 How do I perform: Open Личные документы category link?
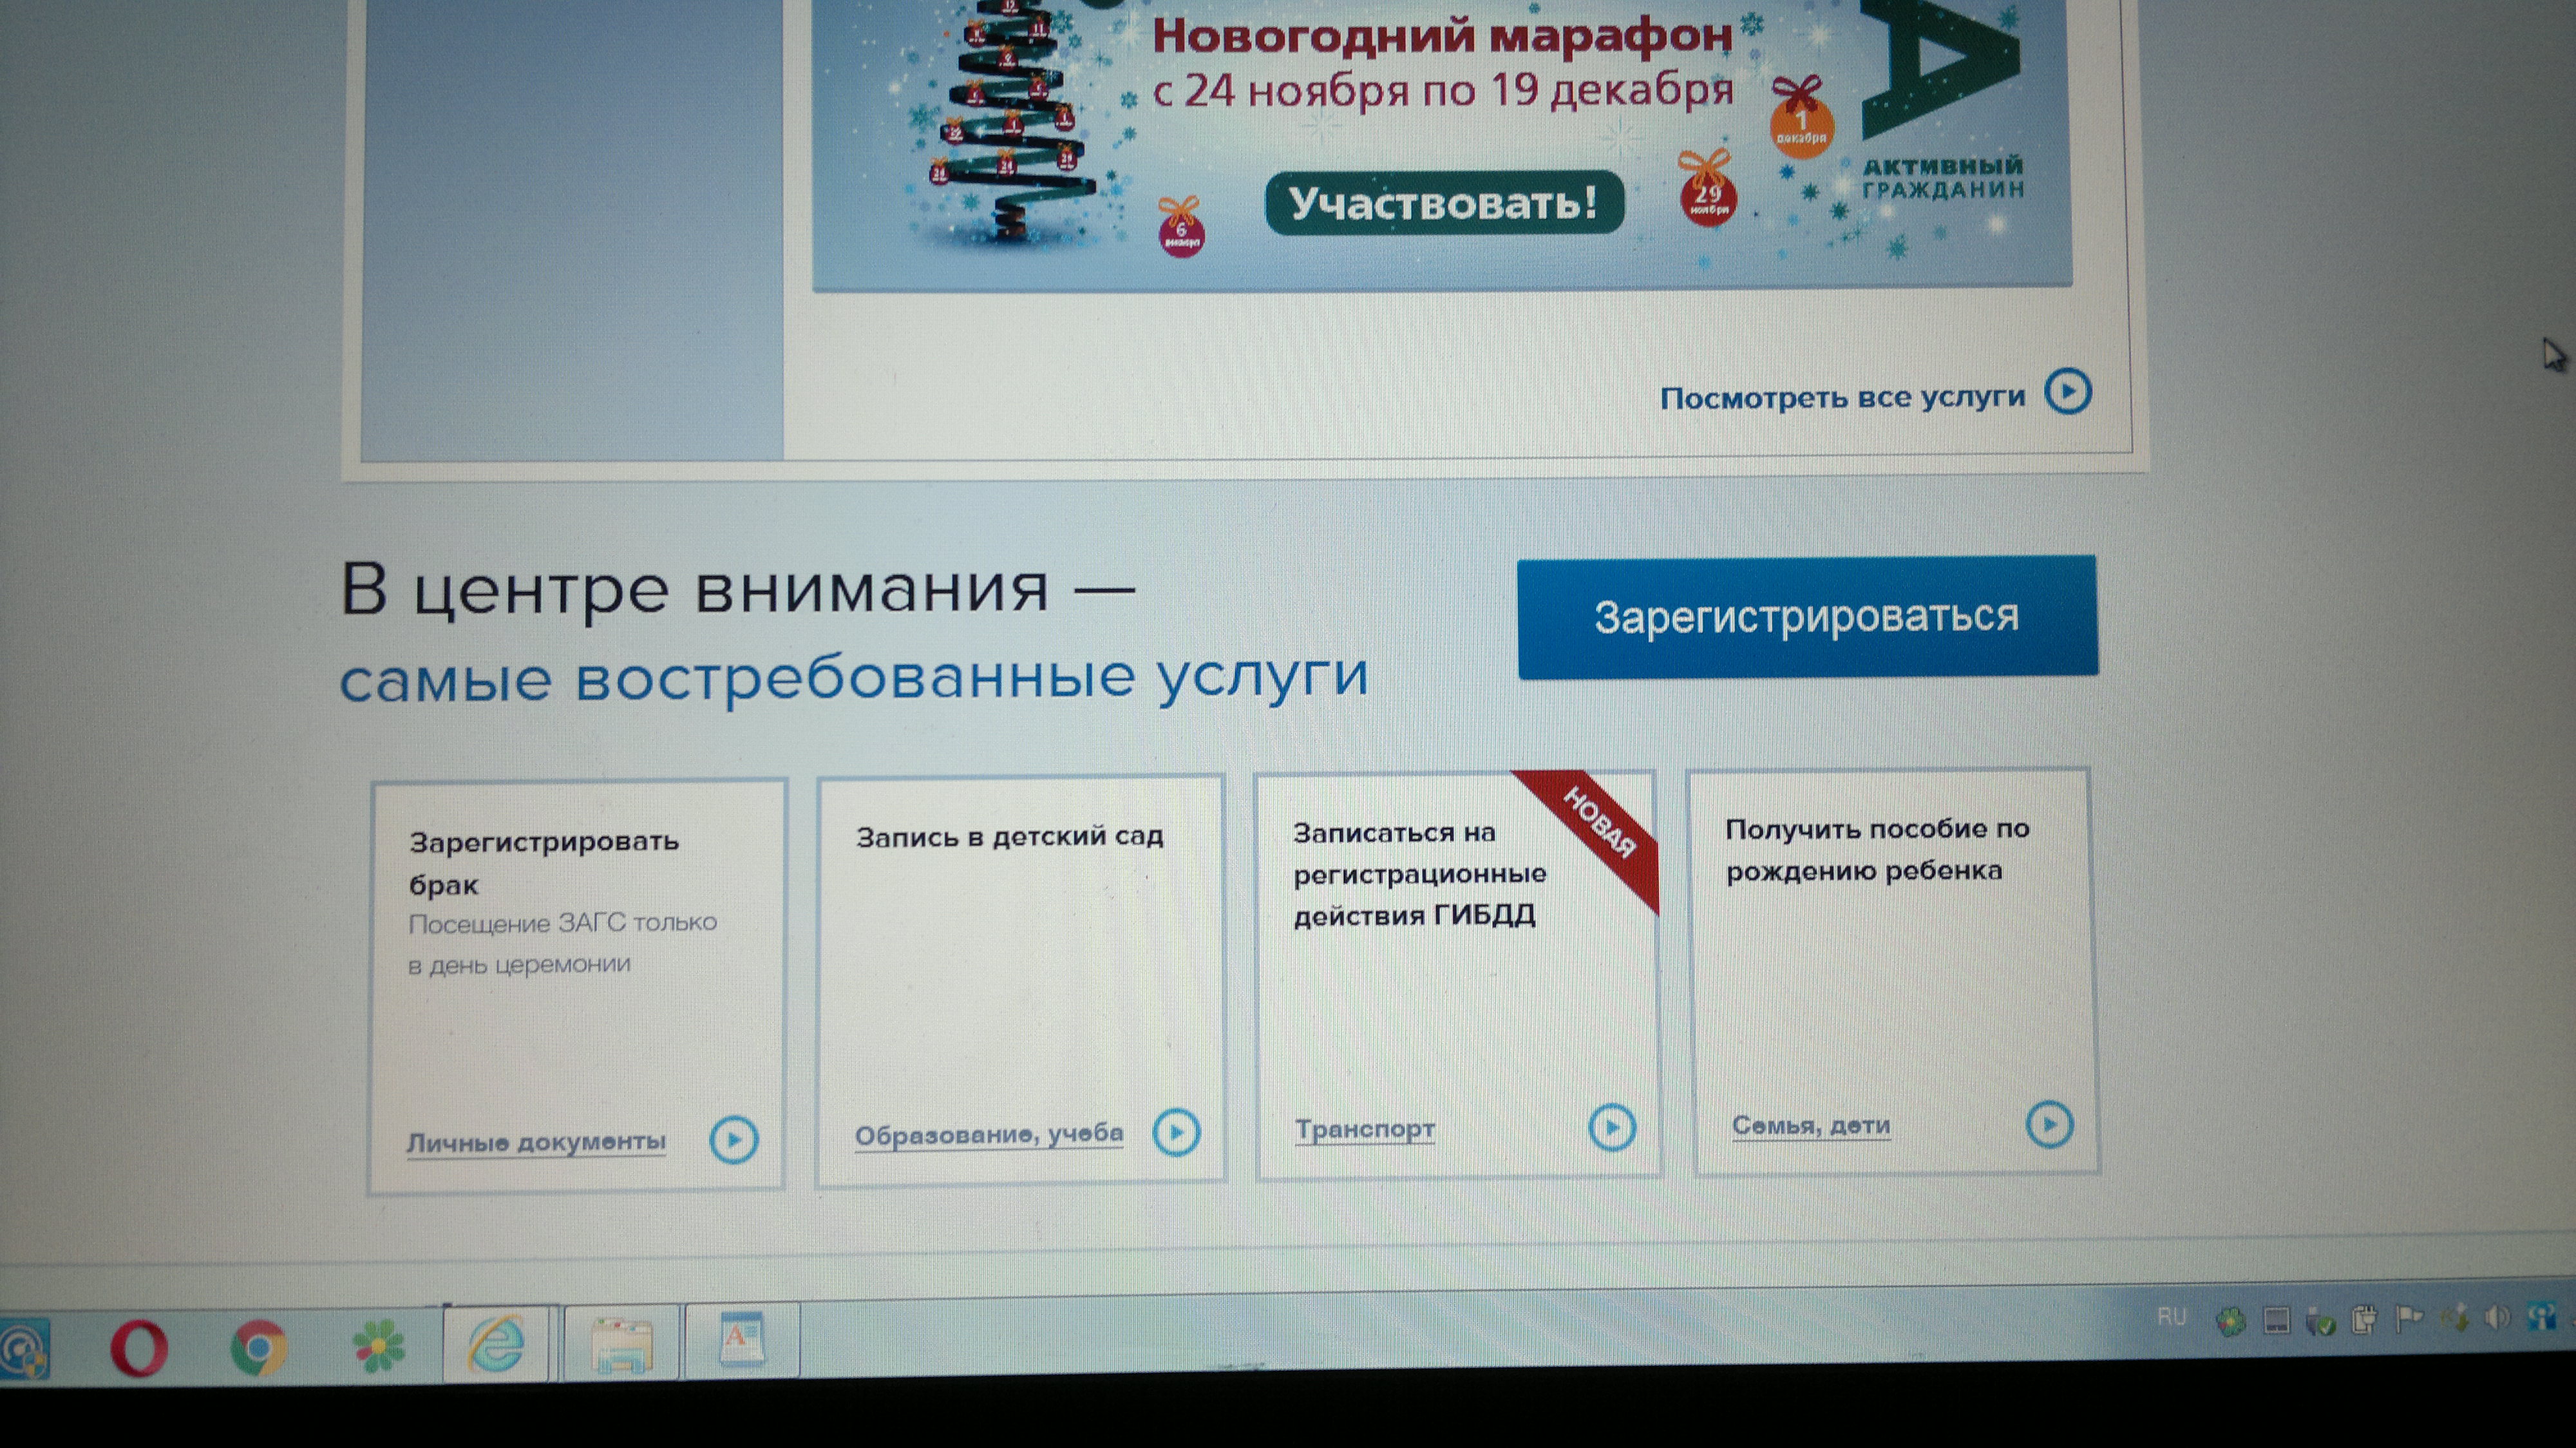click(x=536, y=1141)
